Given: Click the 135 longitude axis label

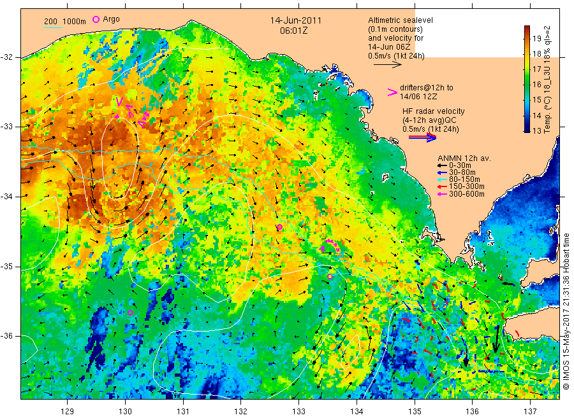Looking at the screenshot, I should coord(415,411).
